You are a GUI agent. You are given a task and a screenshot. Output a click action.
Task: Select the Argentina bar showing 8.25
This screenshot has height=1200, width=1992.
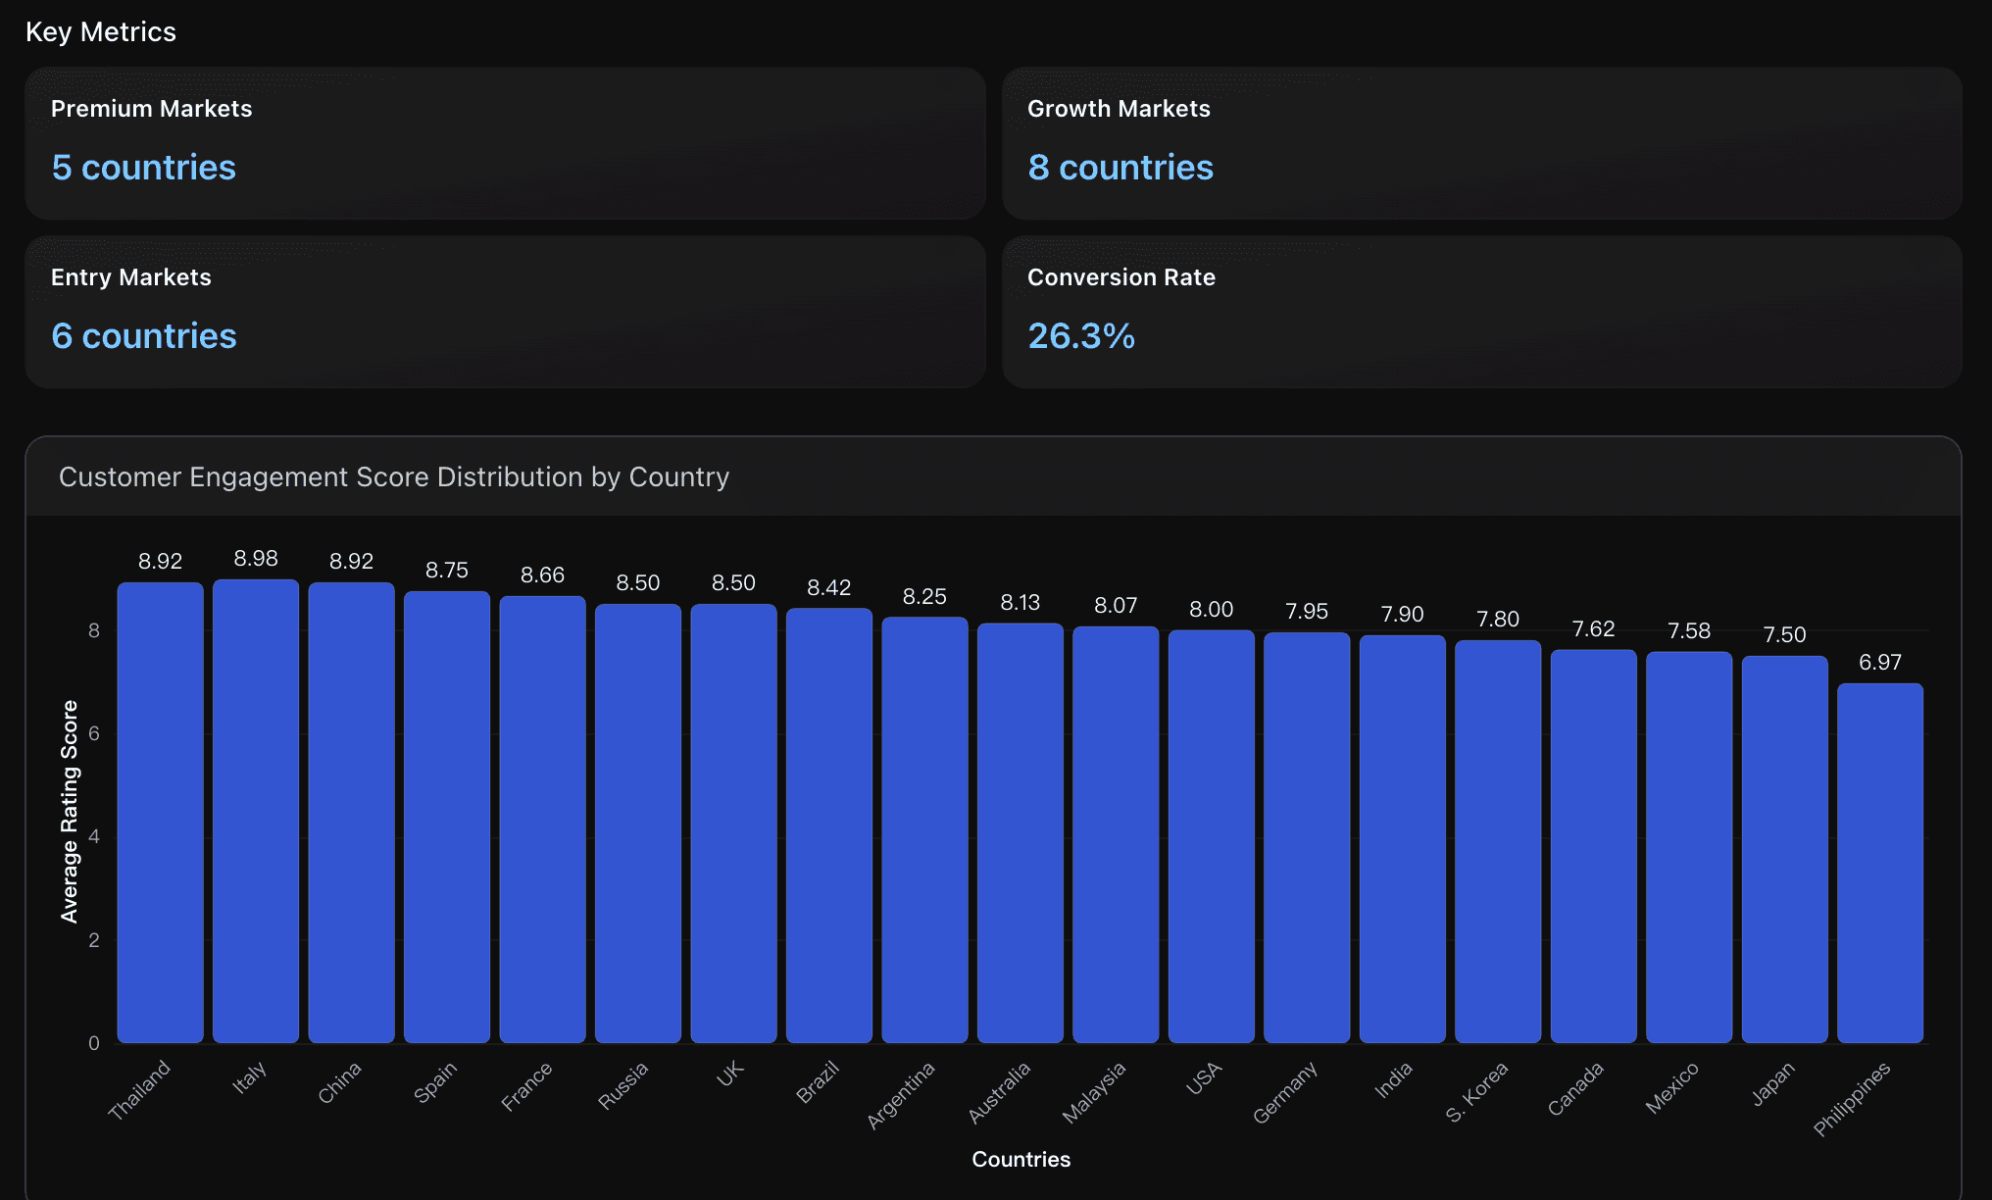click(x=924, y=829)
